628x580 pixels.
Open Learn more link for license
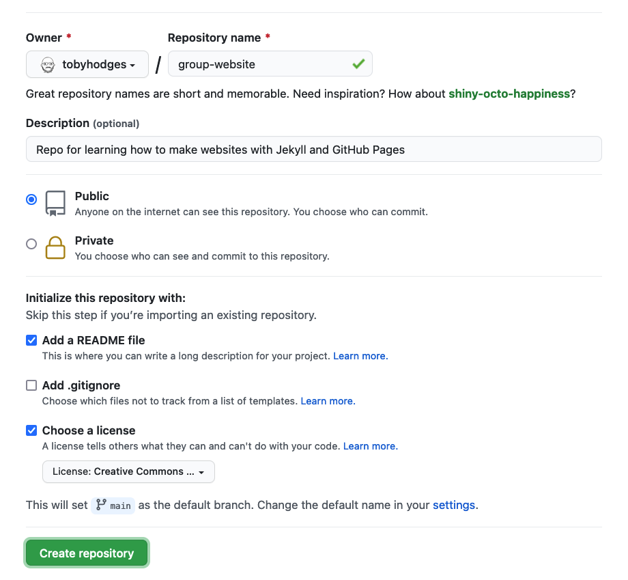[x=371, y=446]
